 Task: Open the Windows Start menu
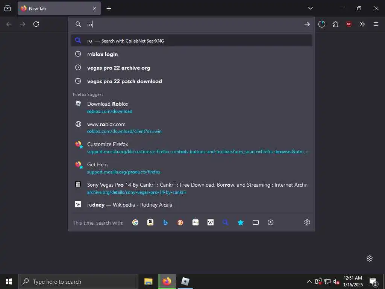pyautogui.click(x=9, y=281)
